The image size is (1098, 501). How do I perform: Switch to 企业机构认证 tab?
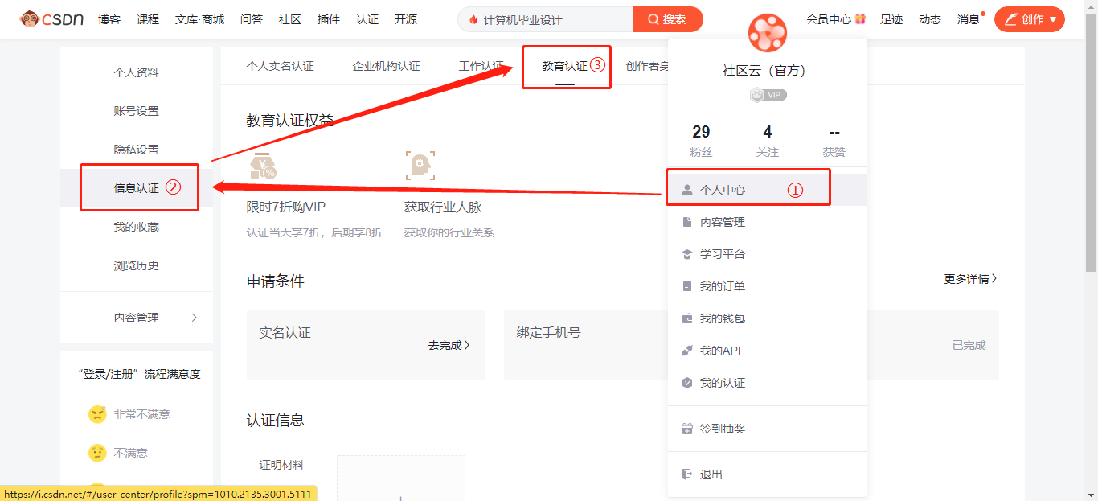(386, 66)
